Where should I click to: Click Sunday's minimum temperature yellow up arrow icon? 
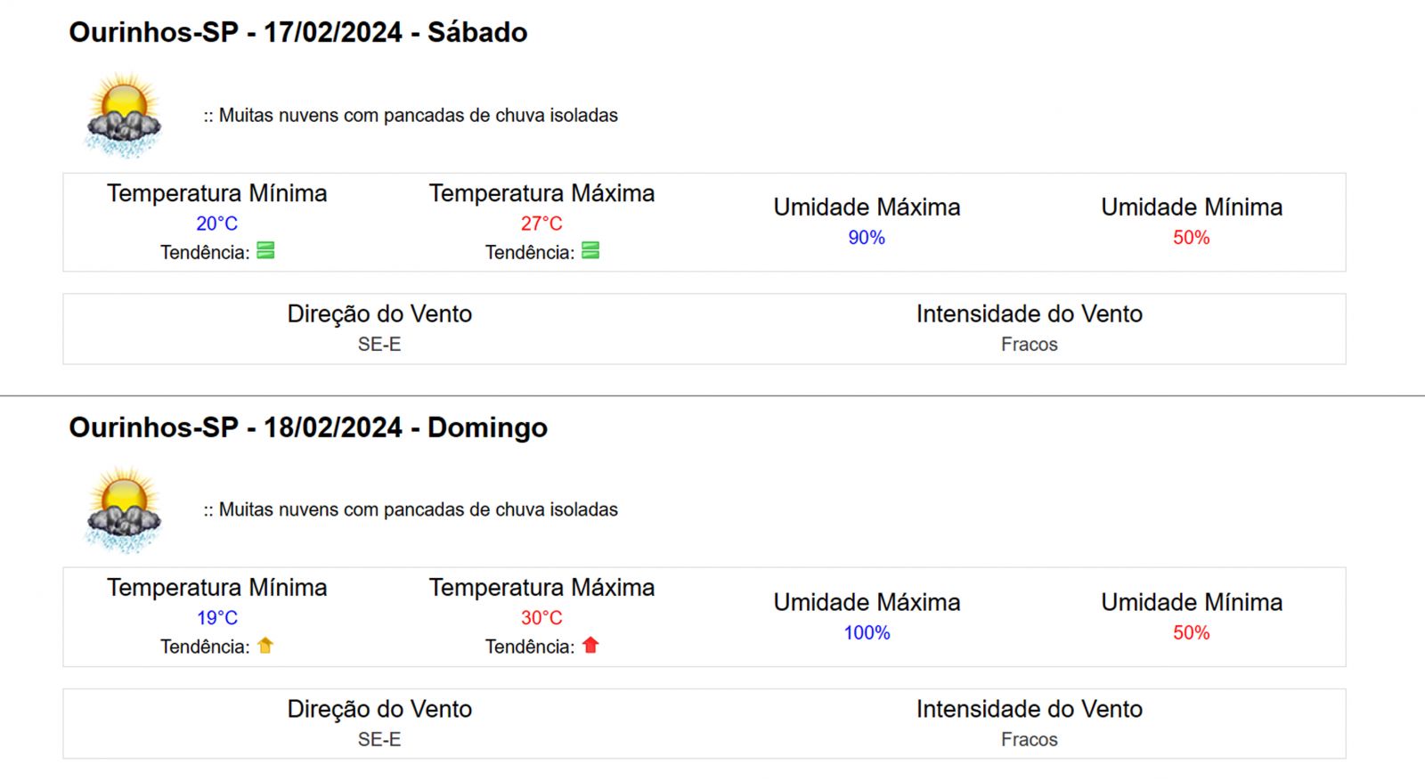pyautogui.click(x=265, y=646)
